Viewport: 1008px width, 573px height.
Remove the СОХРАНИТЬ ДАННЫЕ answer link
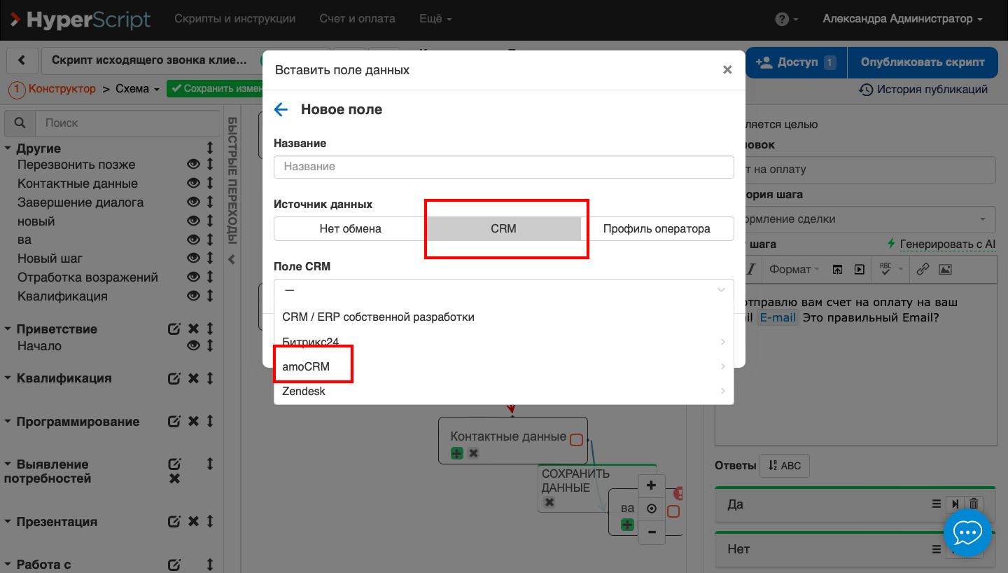pos(549,502)
